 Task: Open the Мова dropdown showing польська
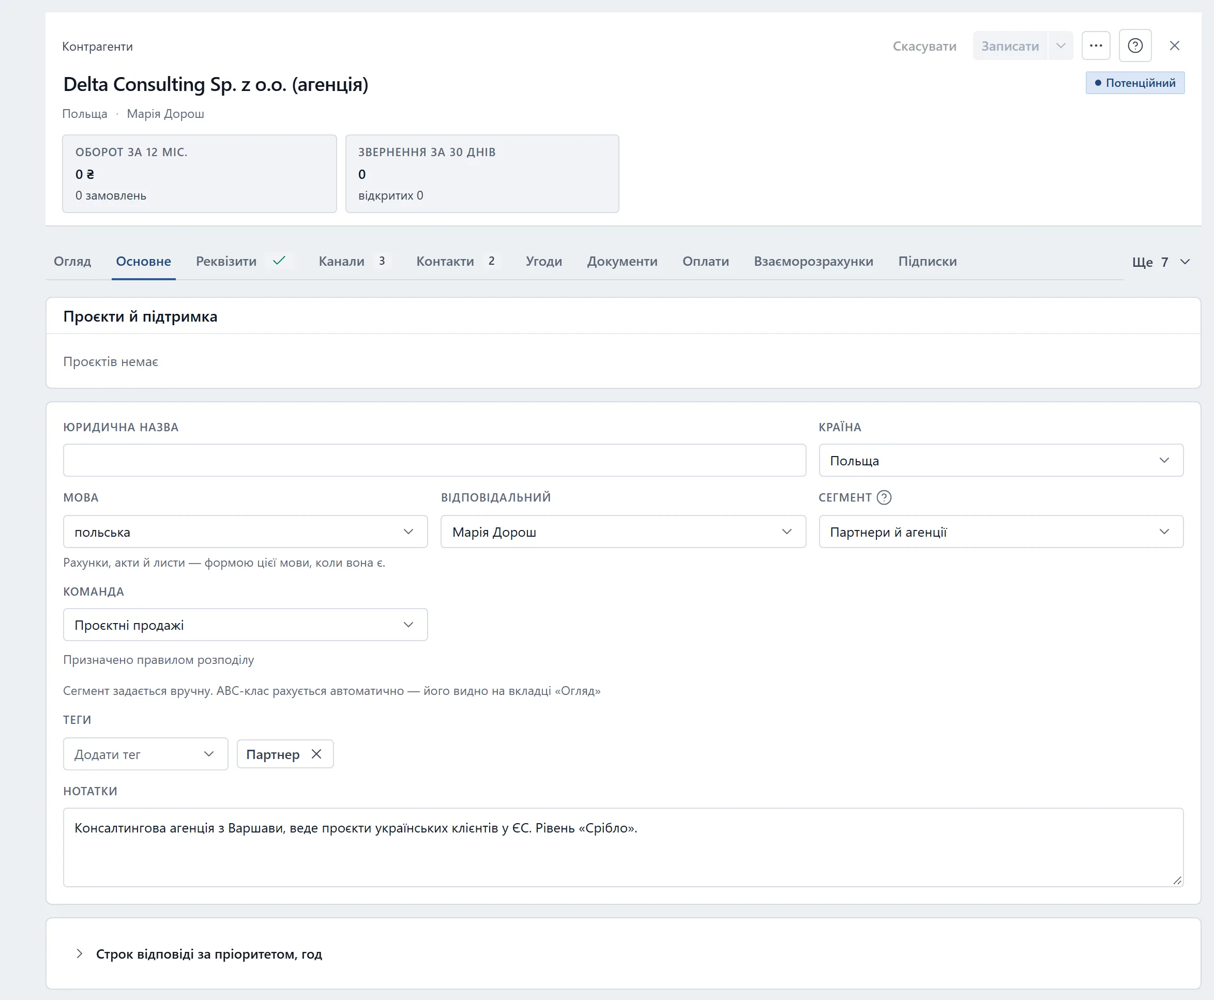246,532
